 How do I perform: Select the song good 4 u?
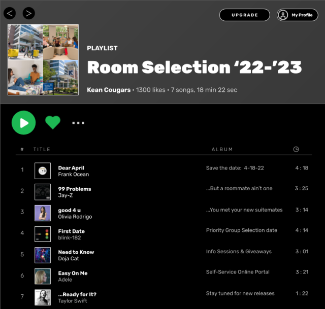(x=70, y=210)
